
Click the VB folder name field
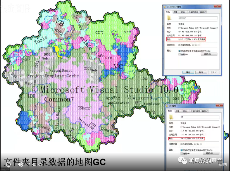point(200,117)
